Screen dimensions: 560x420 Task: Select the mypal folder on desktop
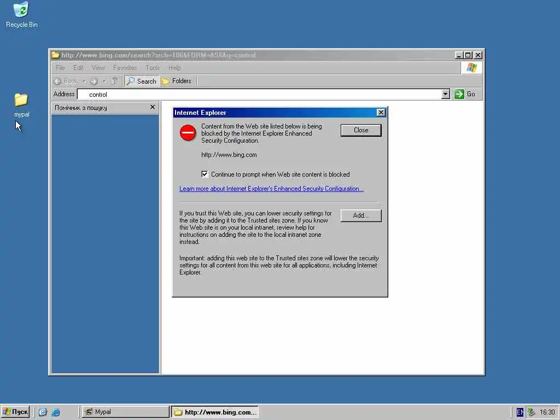click(x=21, y=105)
